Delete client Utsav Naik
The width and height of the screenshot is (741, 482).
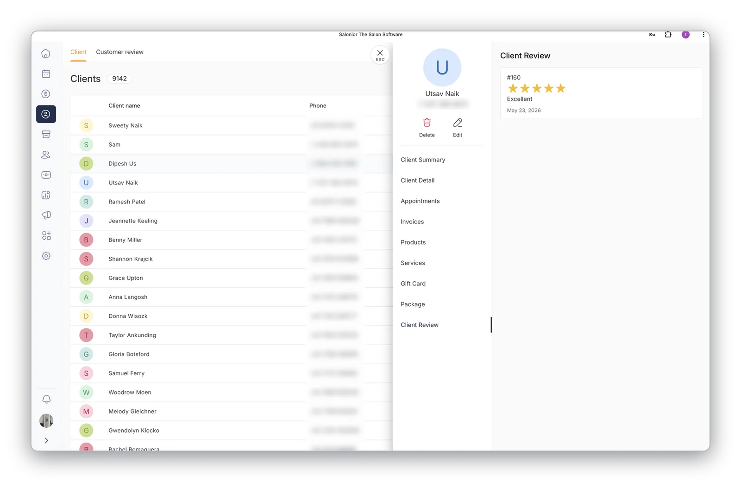tap(427, 128)
